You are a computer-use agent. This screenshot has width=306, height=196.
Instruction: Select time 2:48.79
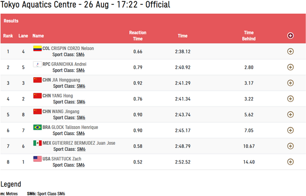[x=183, y=146]
